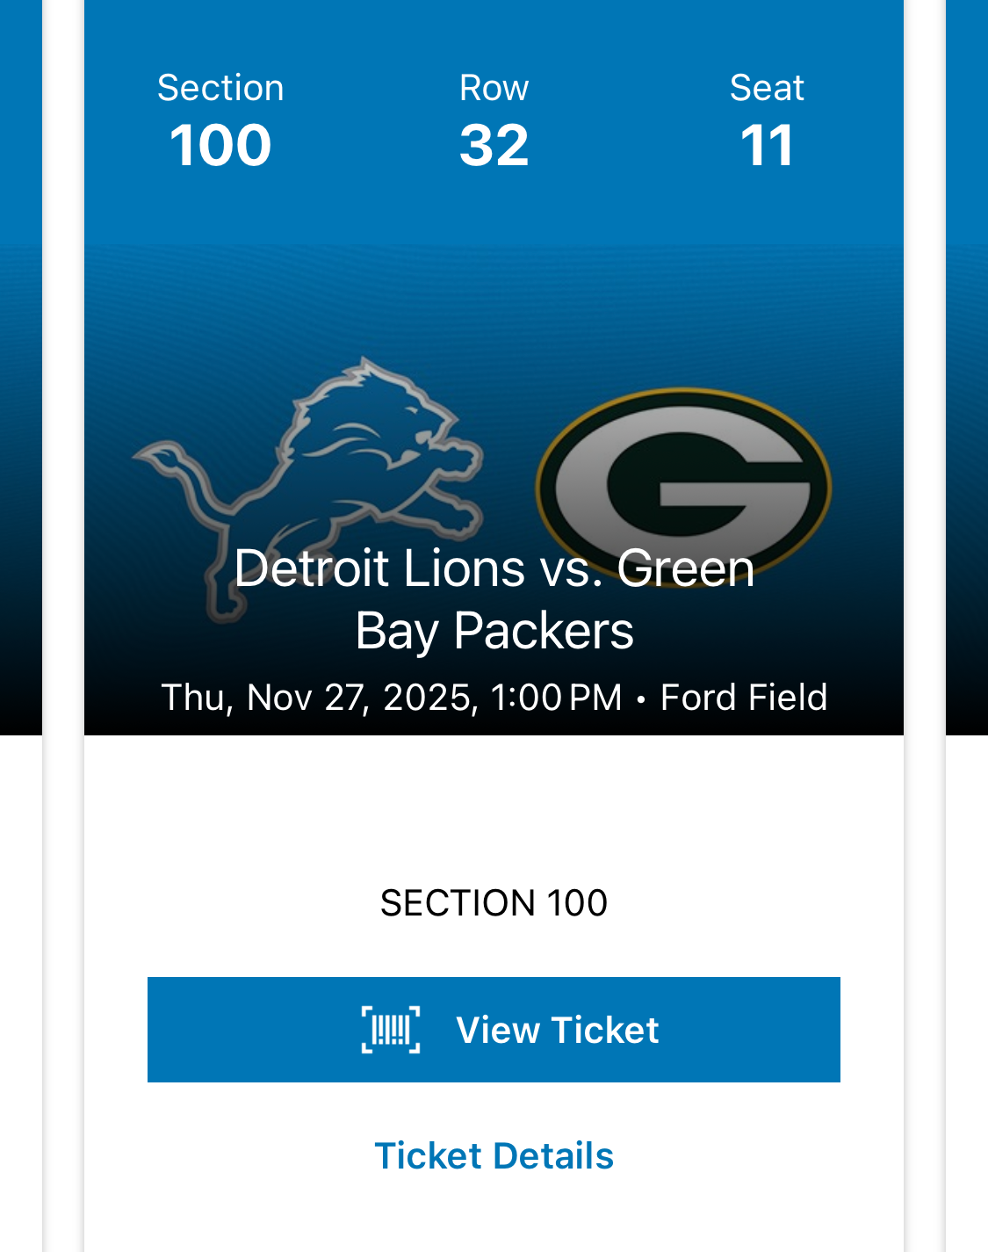This screenshot has height=1252, width=988.
Task: Click the Row label text
Action: click(x=494, y=88)
